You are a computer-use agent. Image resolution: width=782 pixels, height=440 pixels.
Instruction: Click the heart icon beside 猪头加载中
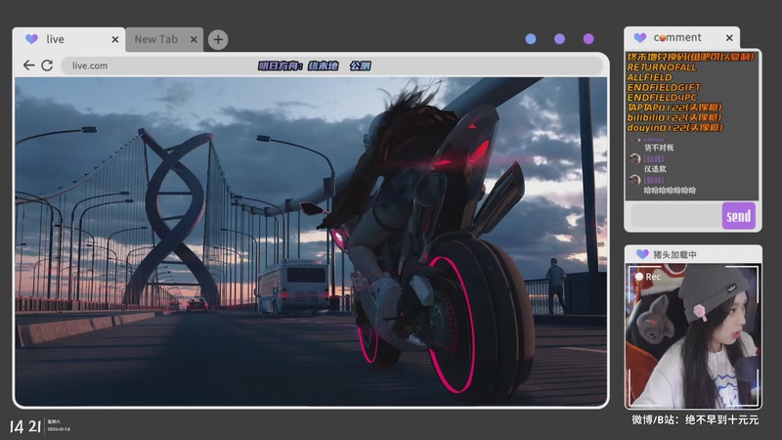(642, 254)
